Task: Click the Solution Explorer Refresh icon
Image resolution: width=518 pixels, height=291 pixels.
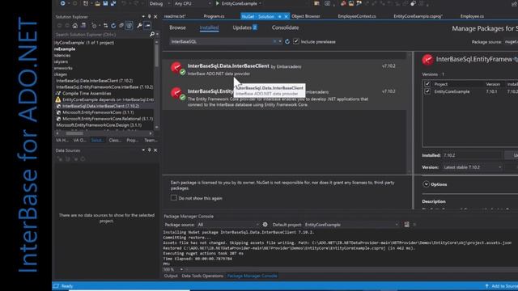Action: [x=113, y=25]
